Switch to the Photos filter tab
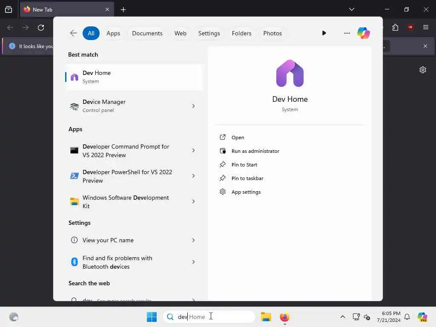 [x=272, y=33]
